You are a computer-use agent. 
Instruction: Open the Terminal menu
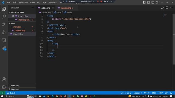click(53, 2)
